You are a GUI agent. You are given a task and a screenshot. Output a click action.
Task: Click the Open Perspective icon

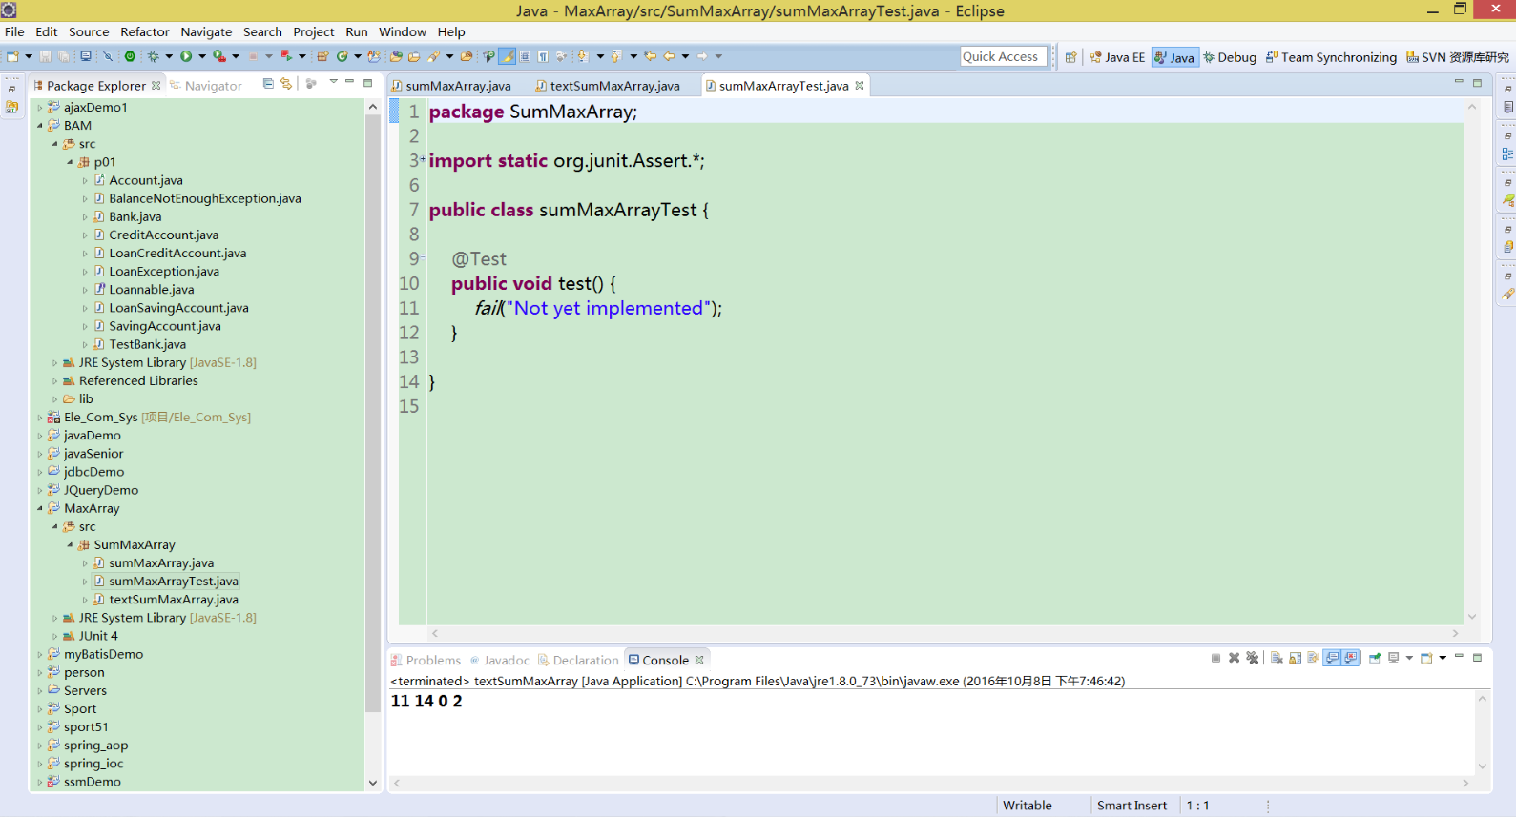(x=1070, y=57)
